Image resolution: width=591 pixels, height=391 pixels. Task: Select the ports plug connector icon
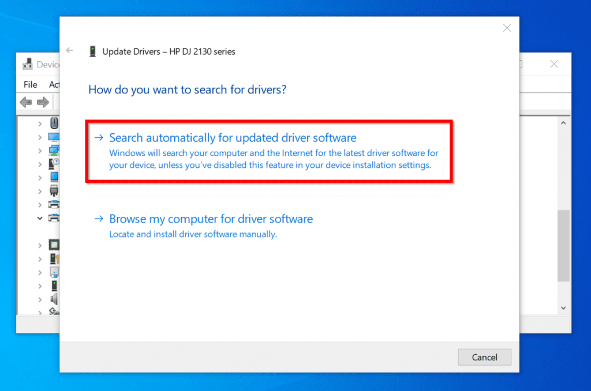click(54, 191)
